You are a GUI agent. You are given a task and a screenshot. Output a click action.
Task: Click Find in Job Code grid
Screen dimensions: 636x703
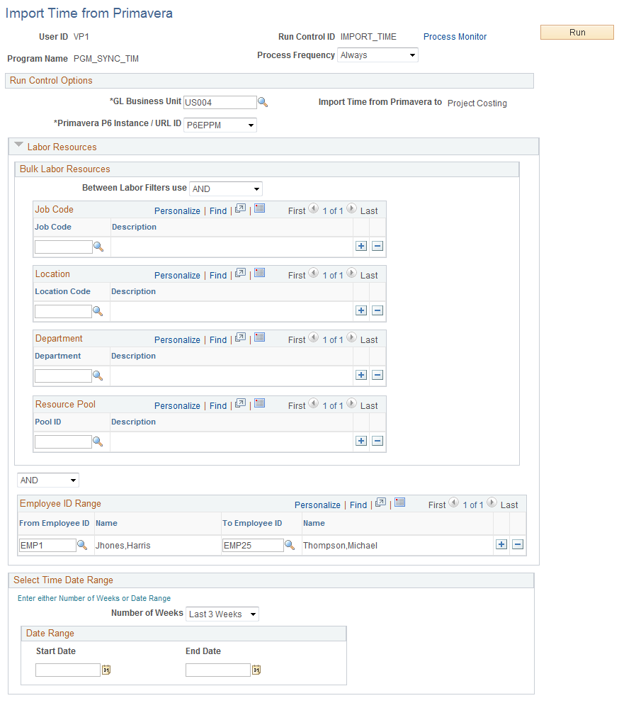218,210
